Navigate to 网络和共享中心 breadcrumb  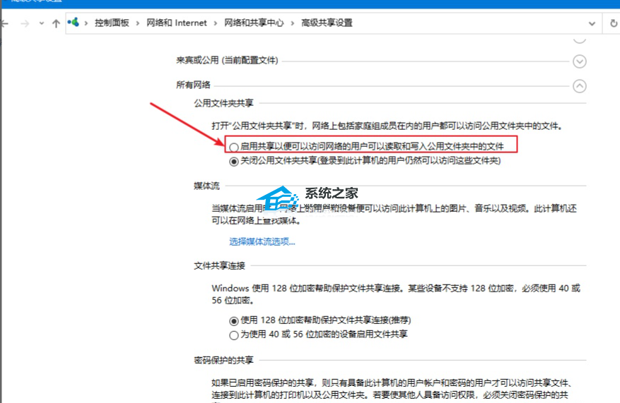[254, 23]
